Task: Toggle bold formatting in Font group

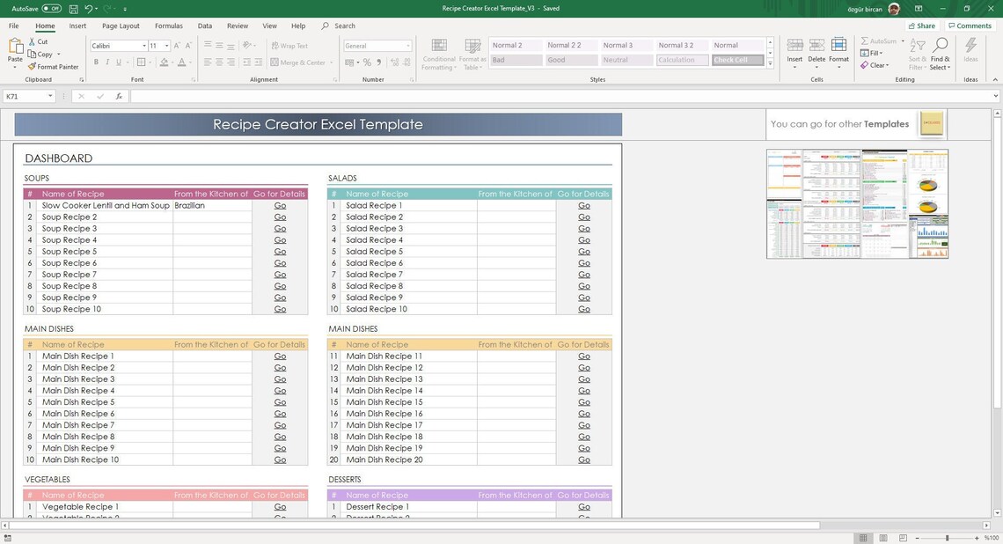Action: click(96, 62)
